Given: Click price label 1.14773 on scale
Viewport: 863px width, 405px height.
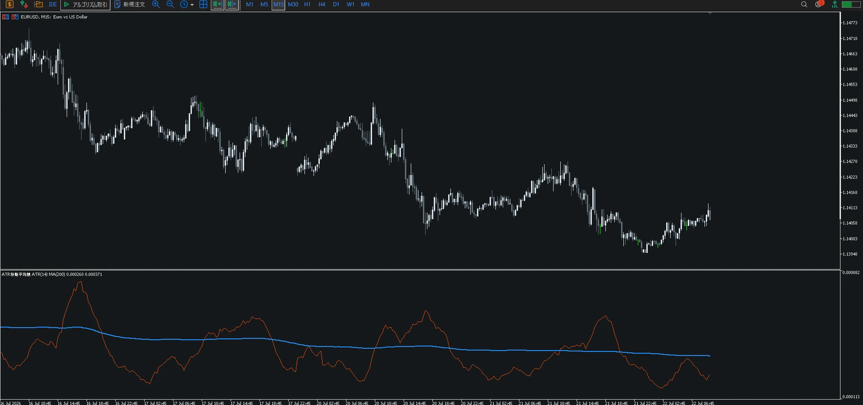Looking at the screenshot, I should [x=850, y=22].
